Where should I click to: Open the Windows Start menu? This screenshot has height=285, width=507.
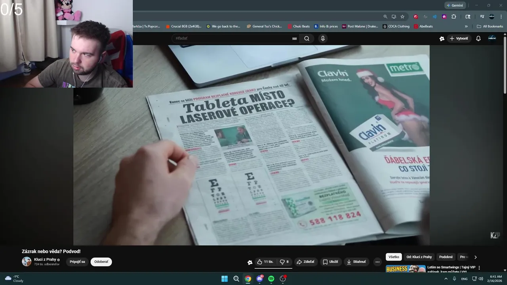(x=225, y=279)
